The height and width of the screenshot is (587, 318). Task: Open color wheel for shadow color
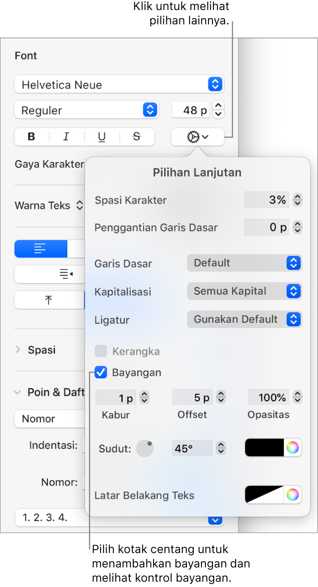point(292,448)
